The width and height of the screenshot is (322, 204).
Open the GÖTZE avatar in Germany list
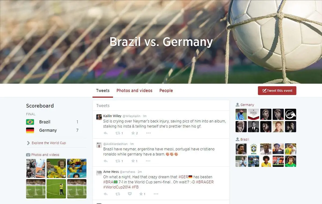tap(291, 114)
